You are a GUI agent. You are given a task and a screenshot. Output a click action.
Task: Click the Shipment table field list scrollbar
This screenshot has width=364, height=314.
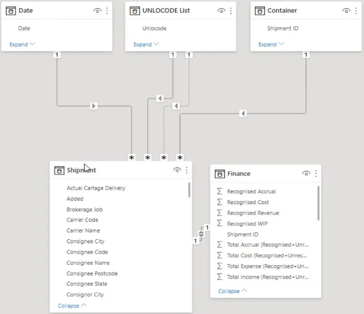click(x=189, y=190)
